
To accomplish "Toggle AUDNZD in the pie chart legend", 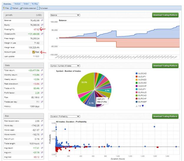I will pos(141,80).
